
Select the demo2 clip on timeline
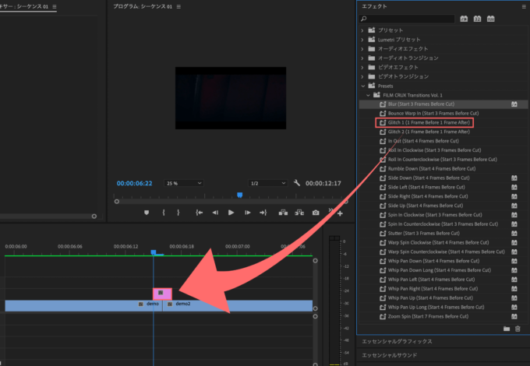point(237,305)
